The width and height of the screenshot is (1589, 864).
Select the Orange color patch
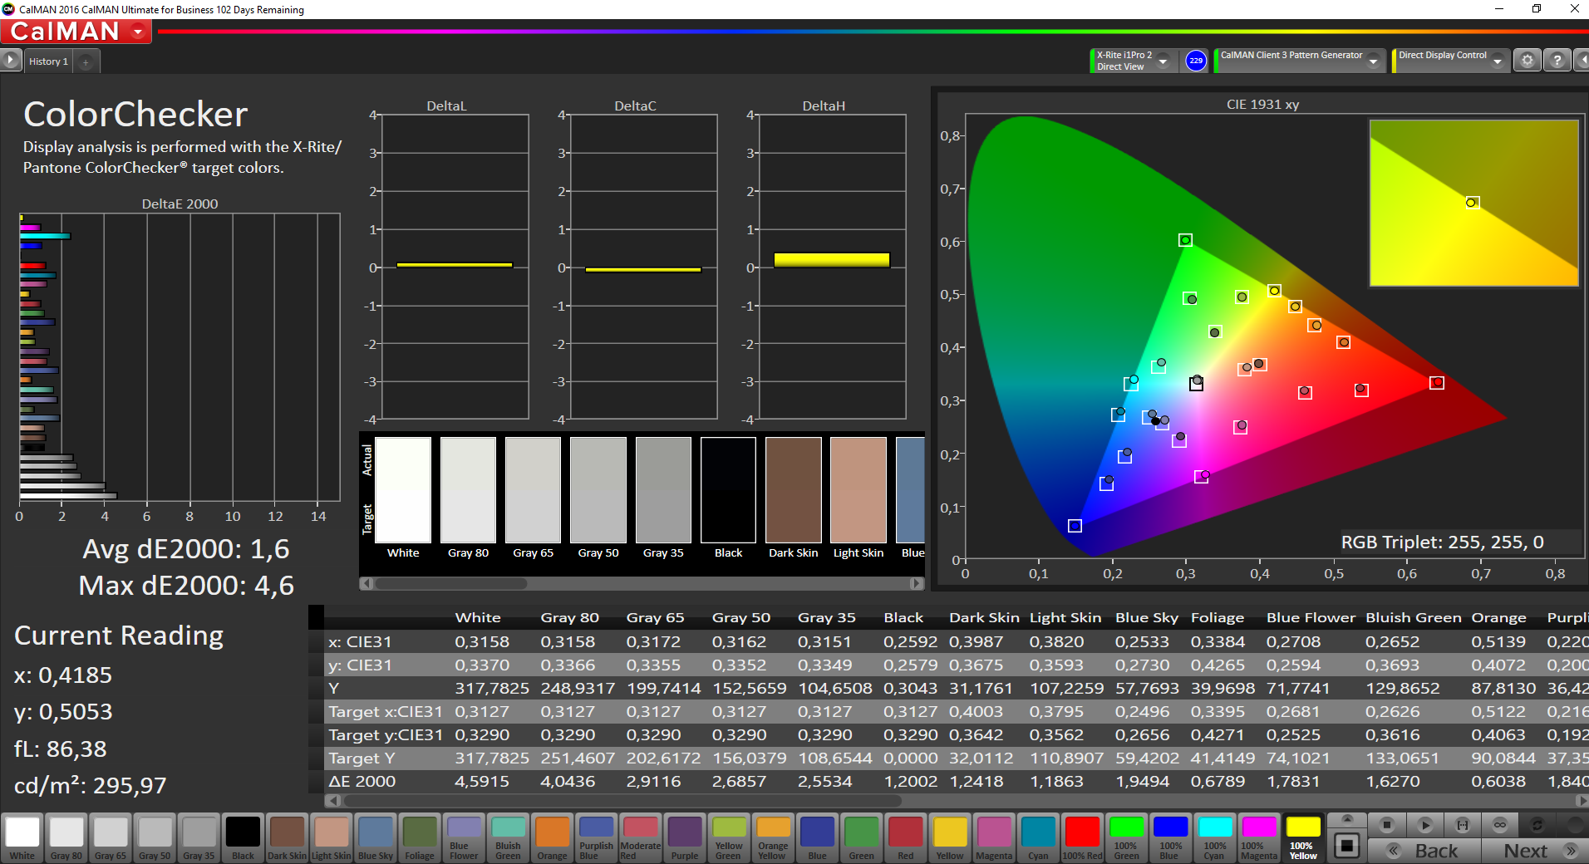click(552, 837)
